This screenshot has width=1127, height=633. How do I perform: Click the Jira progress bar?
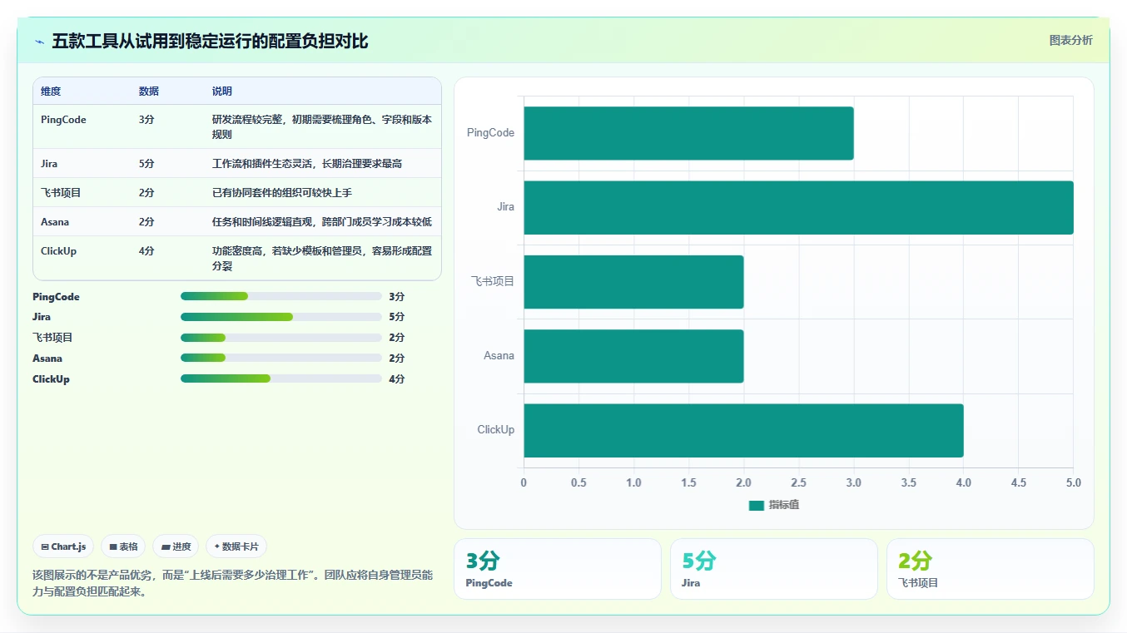(281, 317)
